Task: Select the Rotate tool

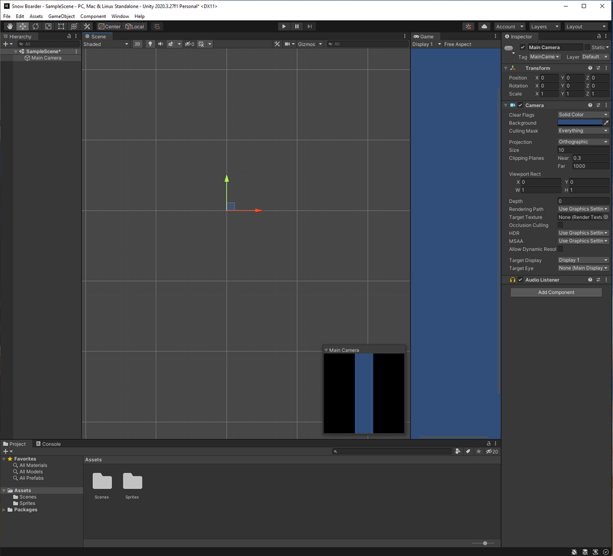Action: pos(35,26)
